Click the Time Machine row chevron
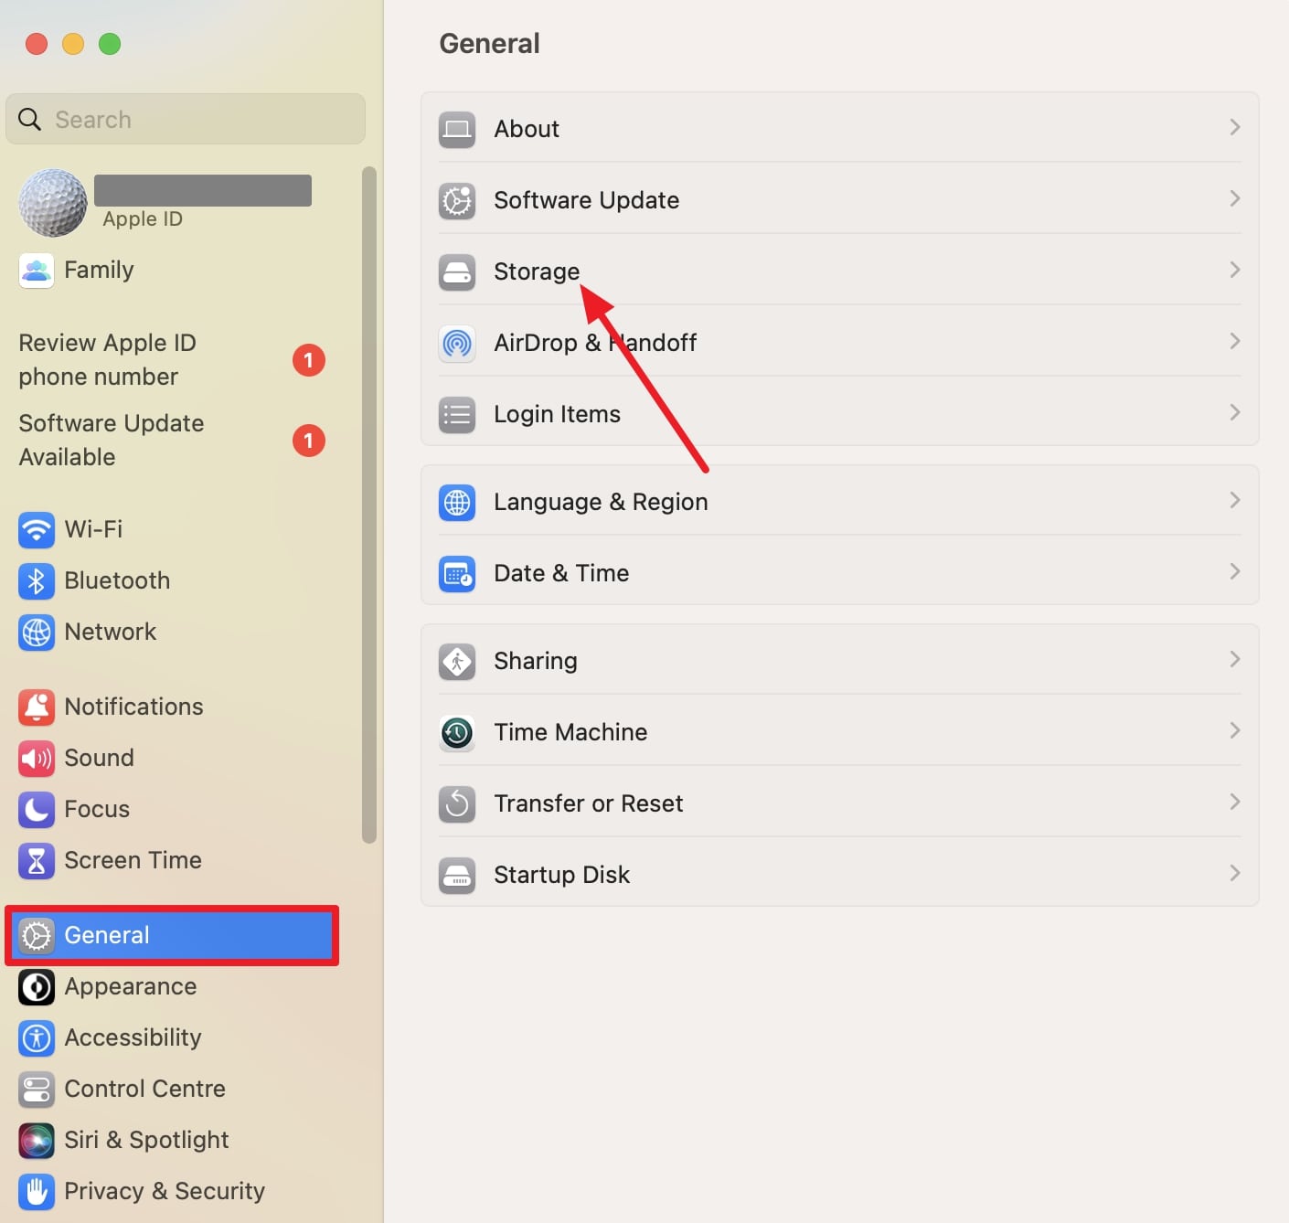Viewport: 1289px width, 1223px height. (x=1234, y=730)
